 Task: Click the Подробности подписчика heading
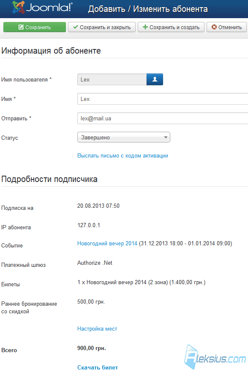[x=49, y=179]
